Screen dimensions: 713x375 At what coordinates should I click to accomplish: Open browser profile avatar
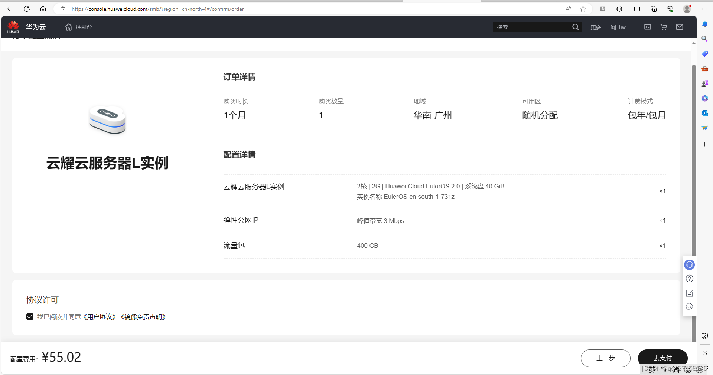coord(687,9)
